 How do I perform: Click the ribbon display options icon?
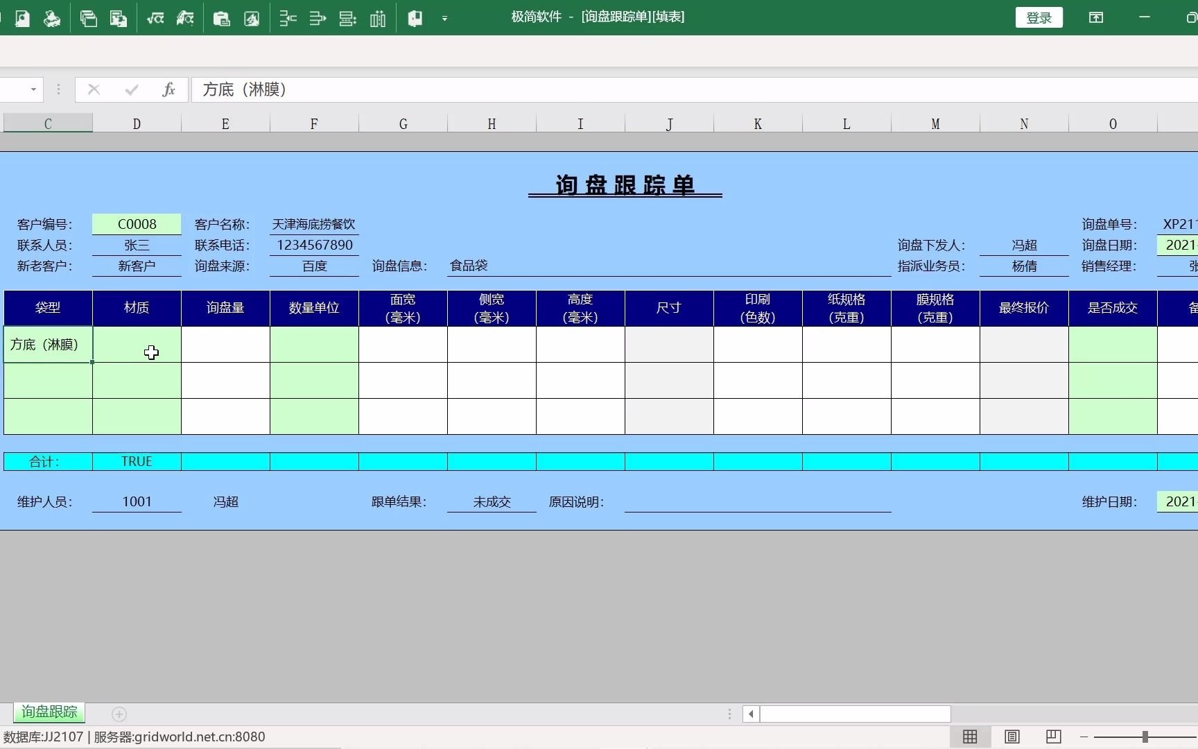pos(1096,17)
